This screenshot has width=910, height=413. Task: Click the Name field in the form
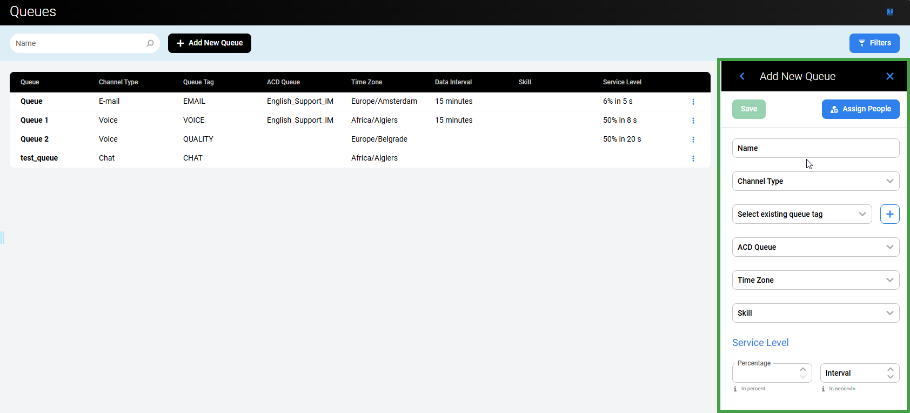[815, 148]
